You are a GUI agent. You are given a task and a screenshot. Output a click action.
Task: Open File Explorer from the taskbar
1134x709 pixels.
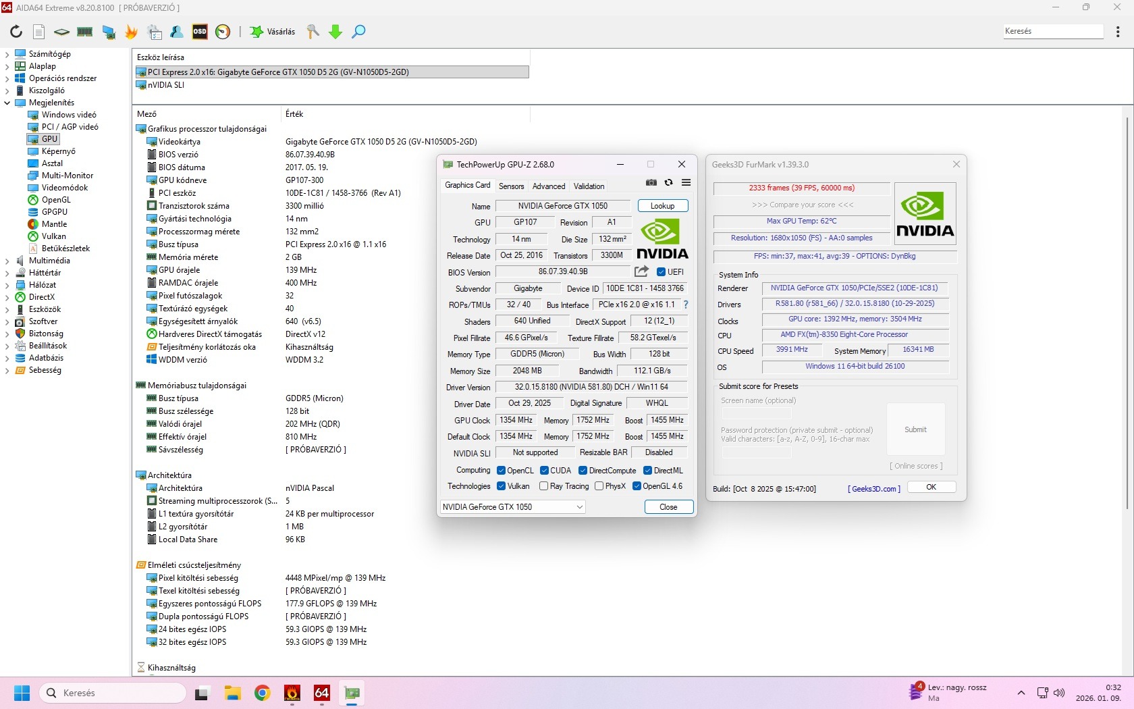233,693
